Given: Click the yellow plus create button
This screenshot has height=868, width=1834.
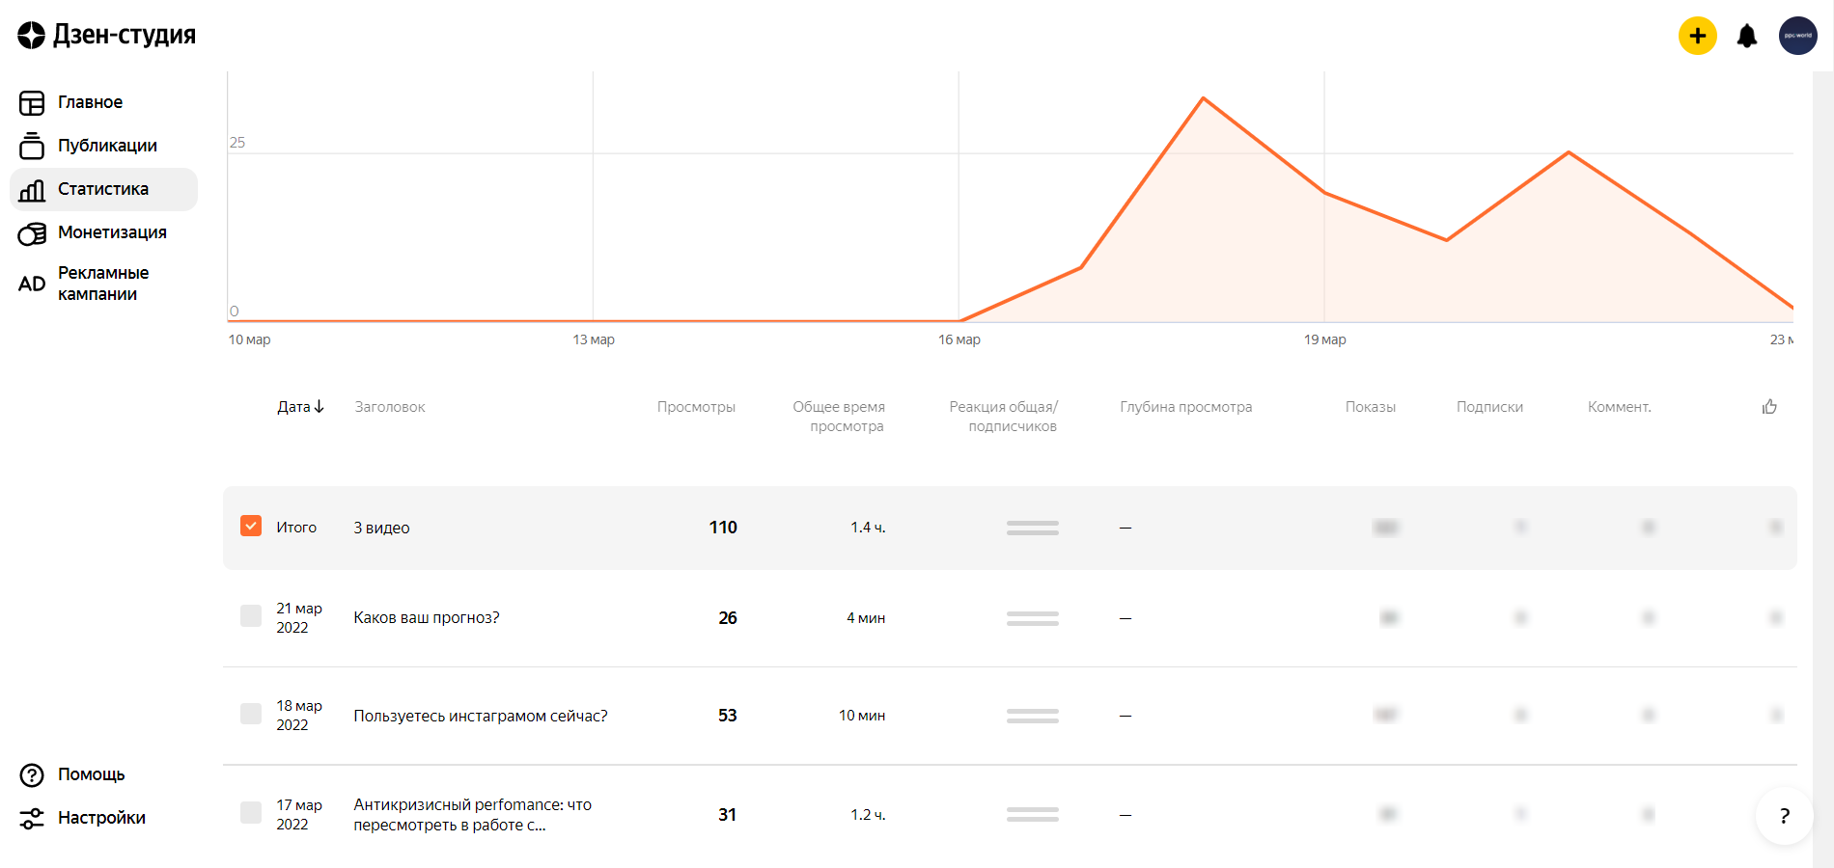Looking at the screenshot, I should 1697,37.
